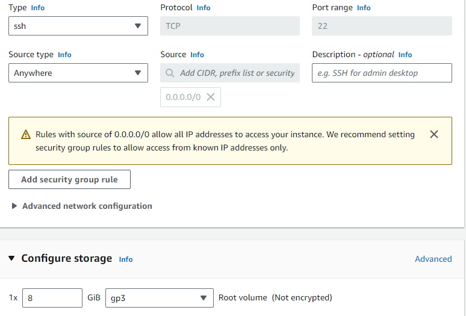The height and width of the screenshot is (316, 466).
Task: Collapse the Configure storage section
Action: [x=12, y=258]
